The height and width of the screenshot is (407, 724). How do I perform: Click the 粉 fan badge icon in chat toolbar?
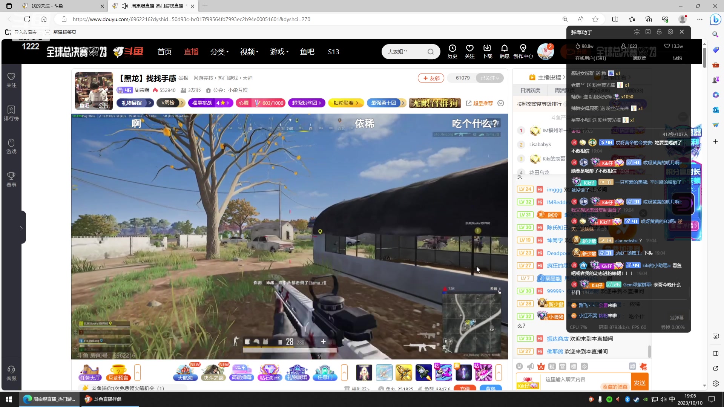point(552,366)
